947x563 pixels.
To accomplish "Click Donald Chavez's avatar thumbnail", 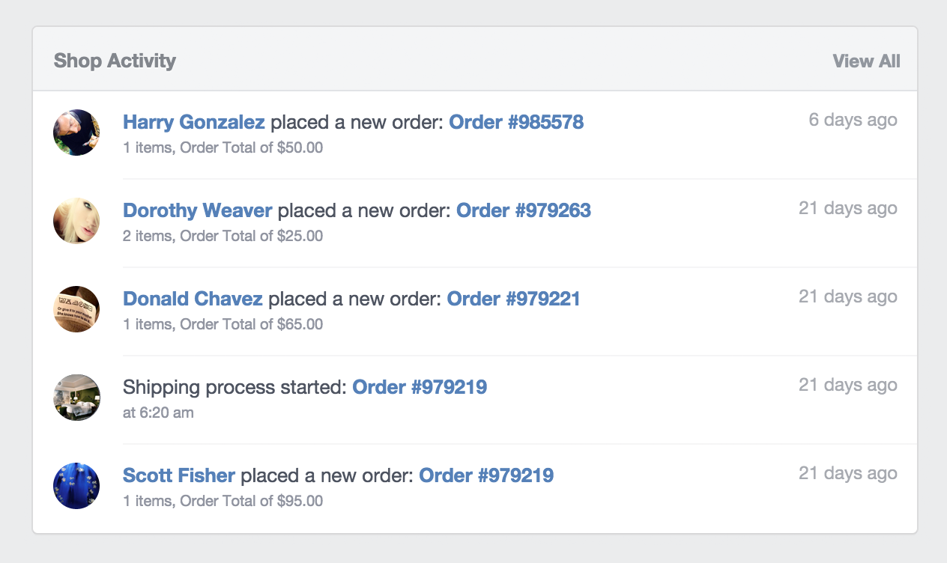I will click(x=76, y=309).
